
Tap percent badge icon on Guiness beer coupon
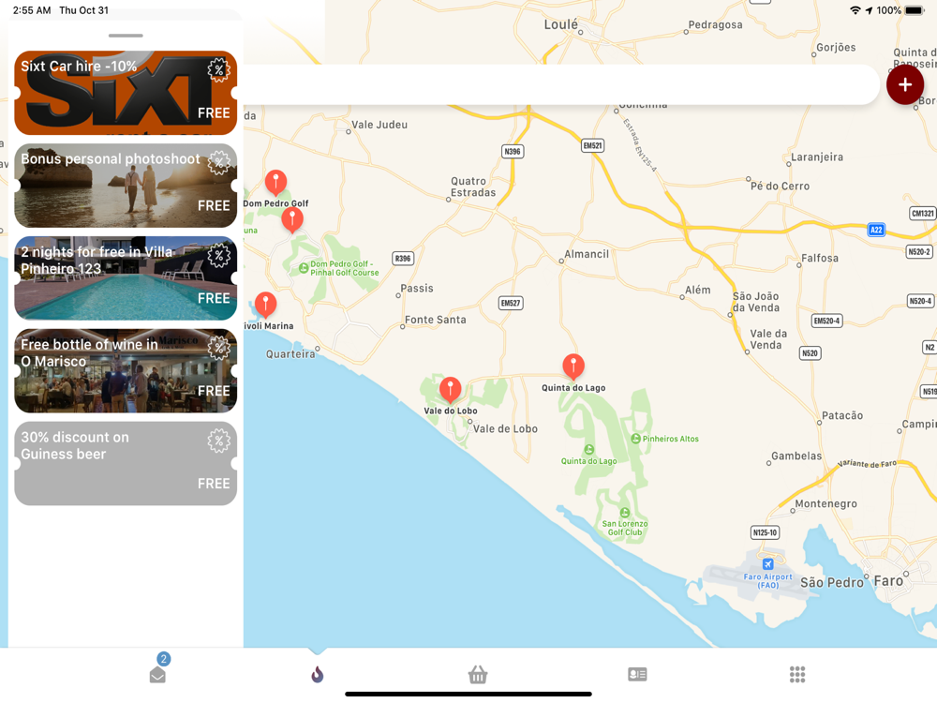[218, 441]
